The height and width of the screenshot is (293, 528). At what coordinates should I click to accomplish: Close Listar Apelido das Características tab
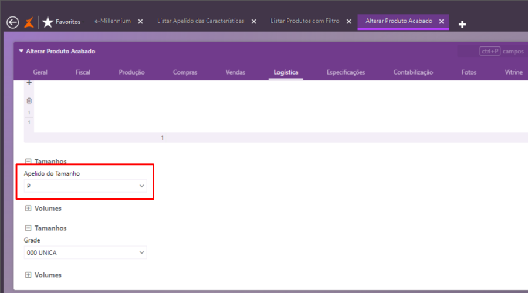(x=254, y=21)
